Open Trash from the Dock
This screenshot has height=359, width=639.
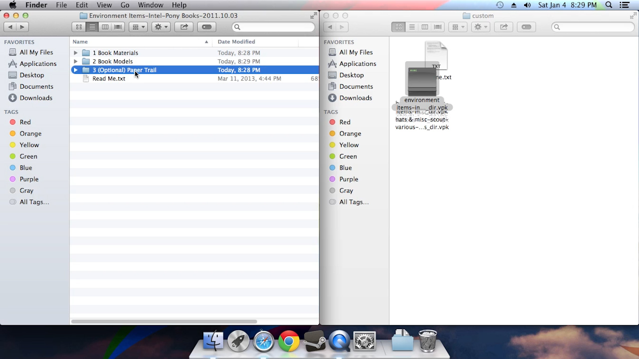point(427,341)
